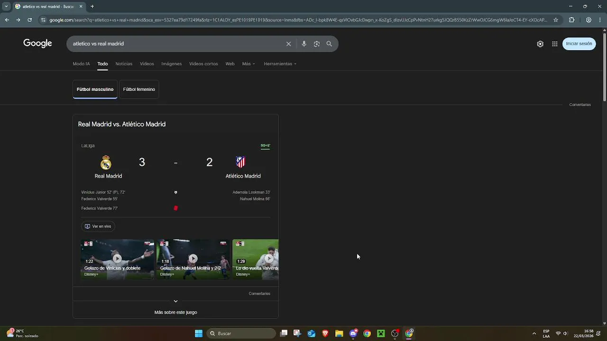Click Comentarios link below the match card
This screenshot has width=607, height=341.
(x=259, y=294)
